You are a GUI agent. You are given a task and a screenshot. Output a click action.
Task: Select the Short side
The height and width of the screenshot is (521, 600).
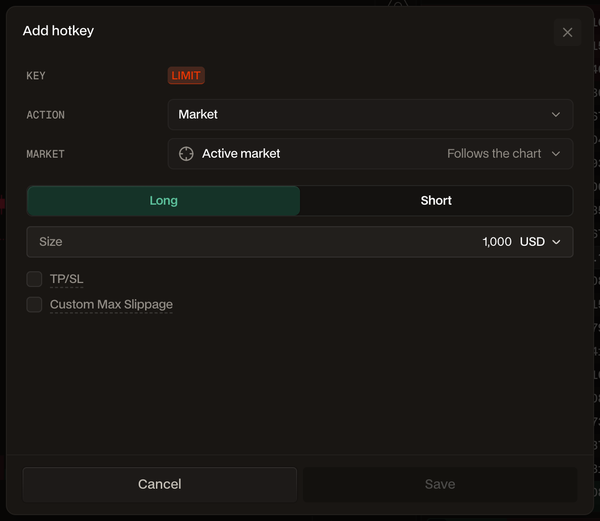(436, 201)
